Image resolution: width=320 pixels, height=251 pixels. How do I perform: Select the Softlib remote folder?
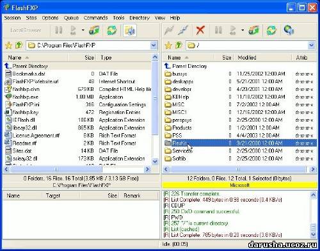179,159
